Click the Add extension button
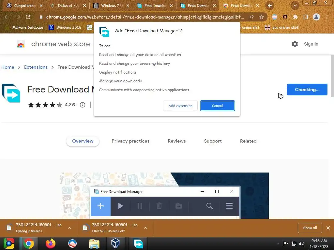Screen dimensions: 334x250 [180, 106]
